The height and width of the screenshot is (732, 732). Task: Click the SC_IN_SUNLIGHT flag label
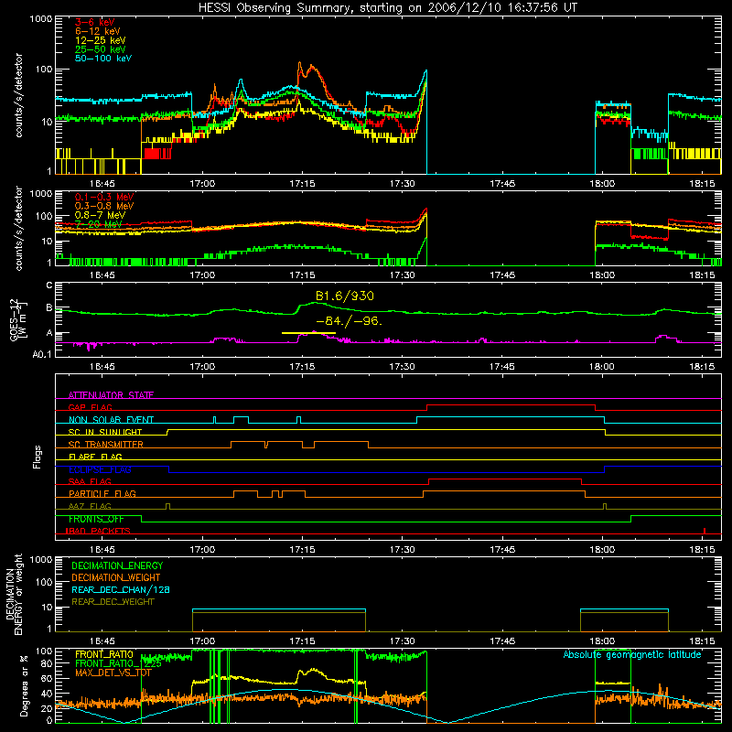[x=105, y=432]
